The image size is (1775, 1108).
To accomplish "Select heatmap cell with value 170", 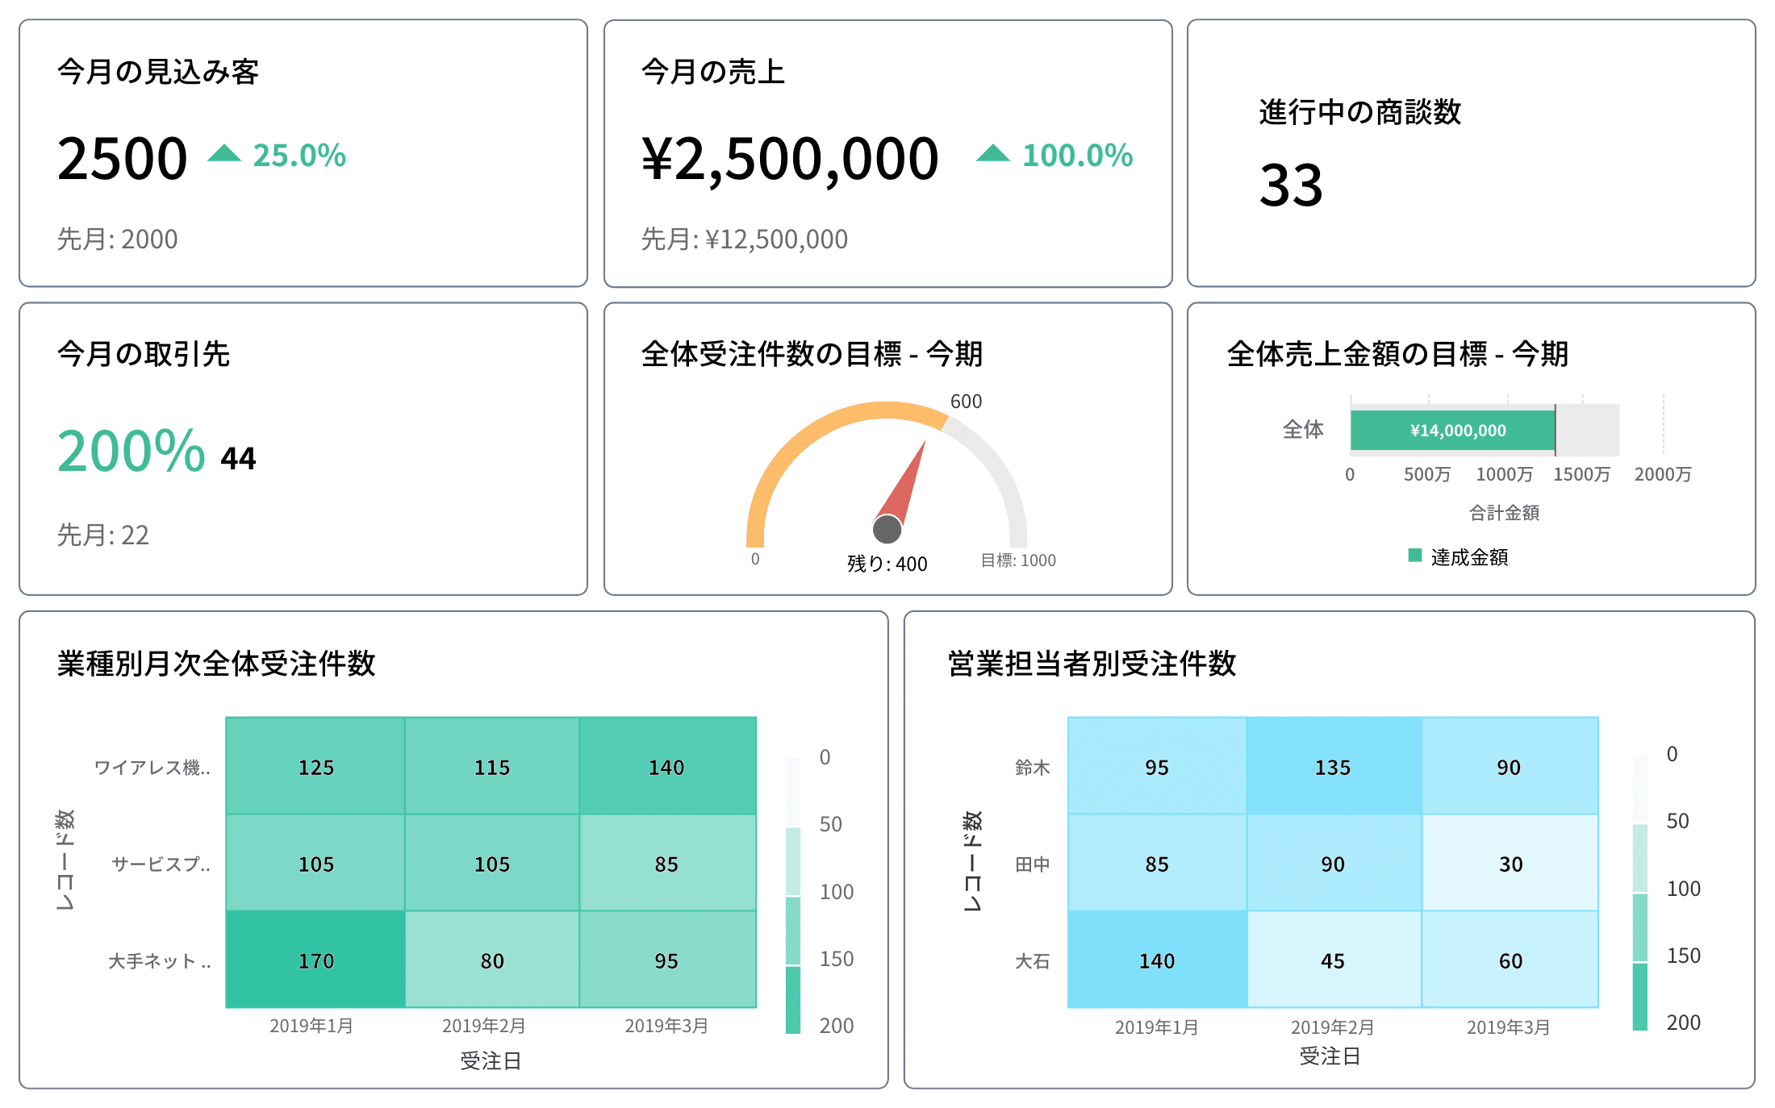I will [315, 960].
